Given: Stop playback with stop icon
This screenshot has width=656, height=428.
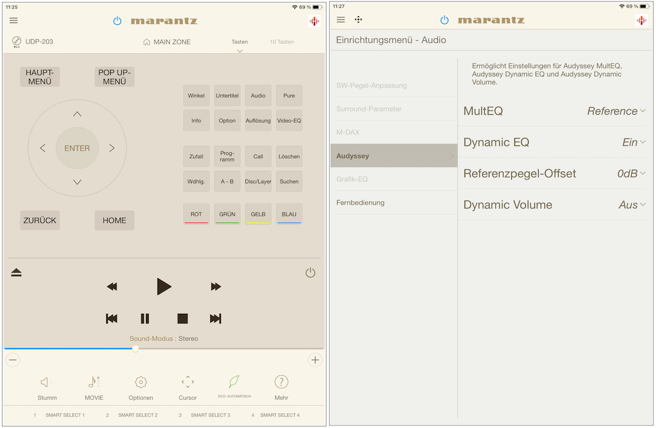Looking at the screenshot, I should pos(183,319).
